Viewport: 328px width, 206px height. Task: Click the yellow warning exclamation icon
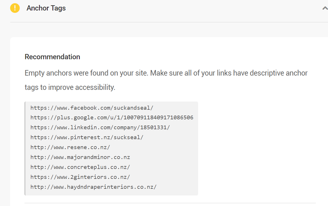(15, 8)
